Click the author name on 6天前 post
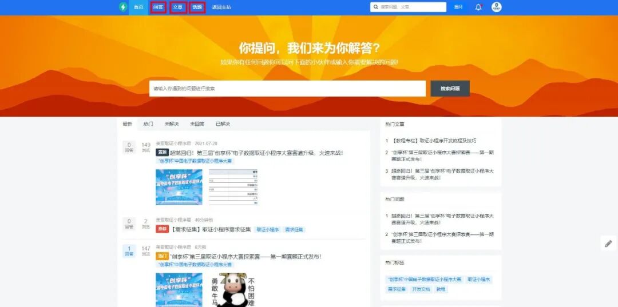The width and height of the screenshot is (618, 307). pos(173,247)
